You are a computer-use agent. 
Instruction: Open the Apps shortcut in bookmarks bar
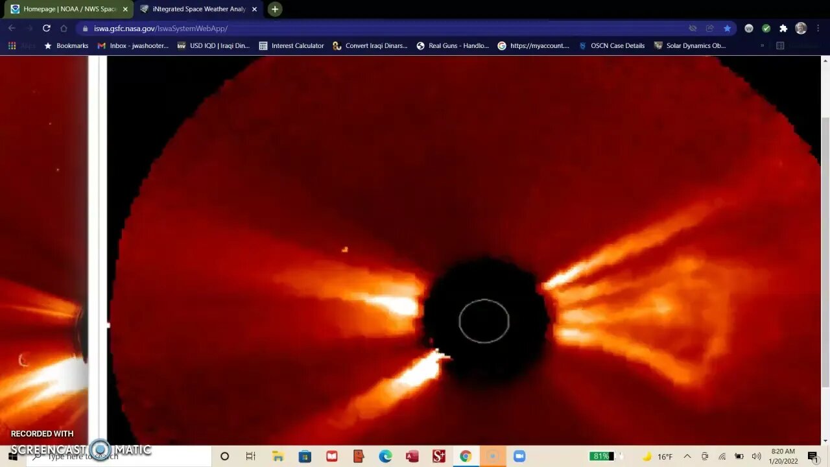[21, 46]
